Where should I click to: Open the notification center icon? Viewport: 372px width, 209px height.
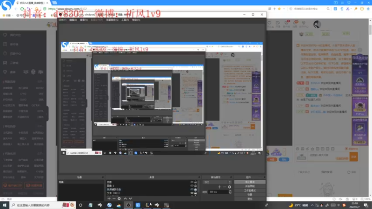coord(366,205)
